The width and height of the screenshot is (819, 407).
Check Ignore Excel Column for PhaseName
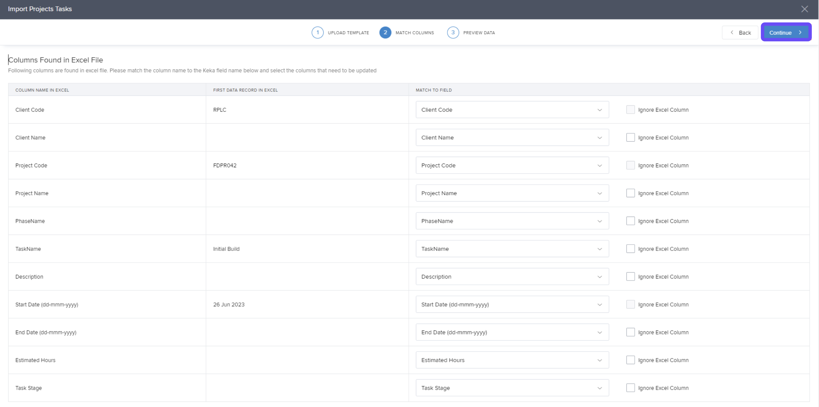[630, 221]
